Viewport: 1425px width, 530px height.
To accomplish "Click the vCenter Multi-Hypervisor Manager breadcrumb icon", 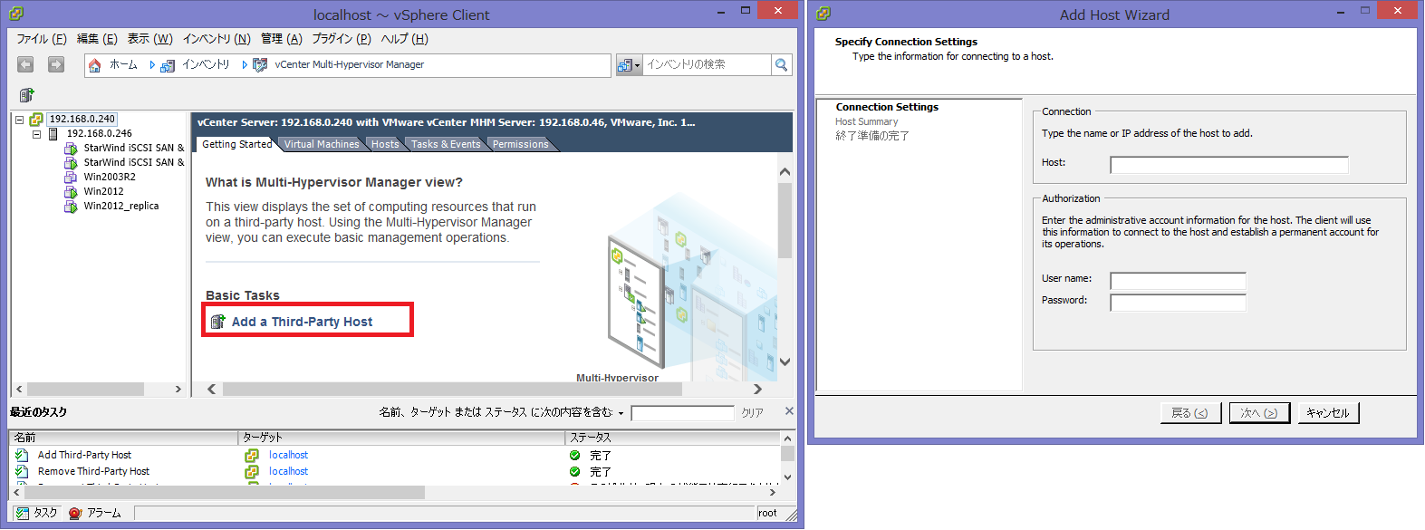I will (x=260, y=65).
